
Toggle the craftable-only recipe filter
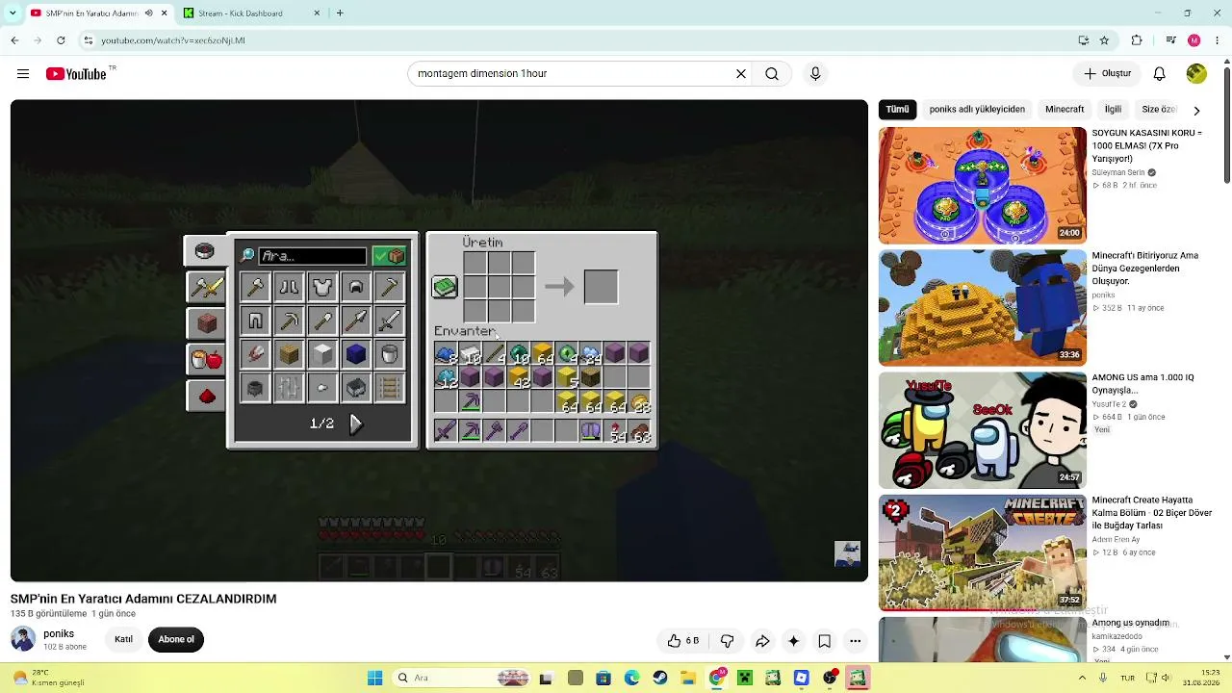(390, 256)
